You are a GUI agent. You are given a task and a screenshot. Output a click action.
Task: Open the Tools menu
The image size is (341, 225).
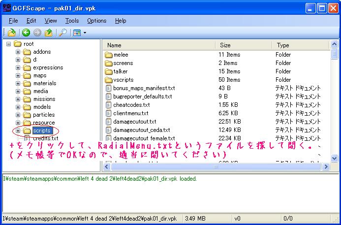[x=72, y=21]
